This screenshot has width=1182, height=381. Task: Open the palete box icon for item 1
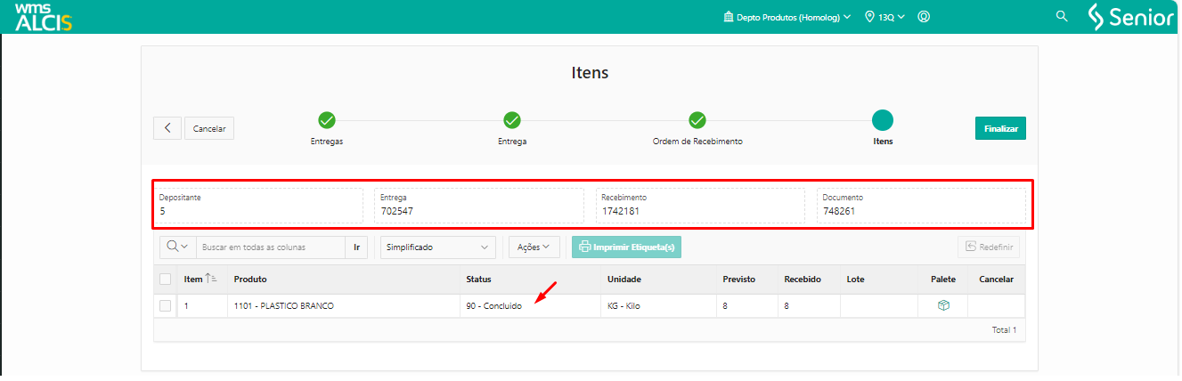943,305
